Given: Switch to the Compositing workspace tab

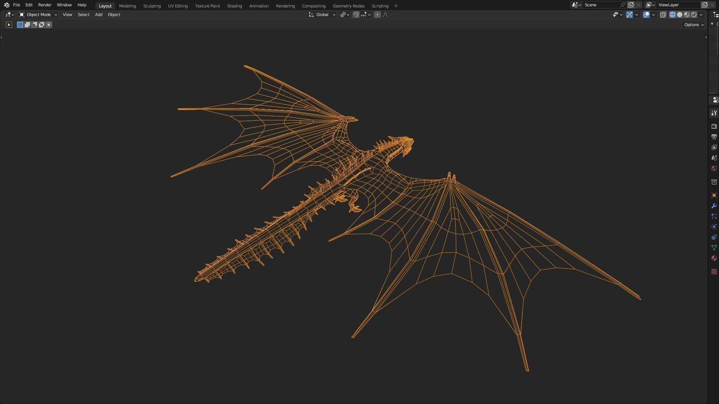Looking at the screenshot, I should coord(313,6).
